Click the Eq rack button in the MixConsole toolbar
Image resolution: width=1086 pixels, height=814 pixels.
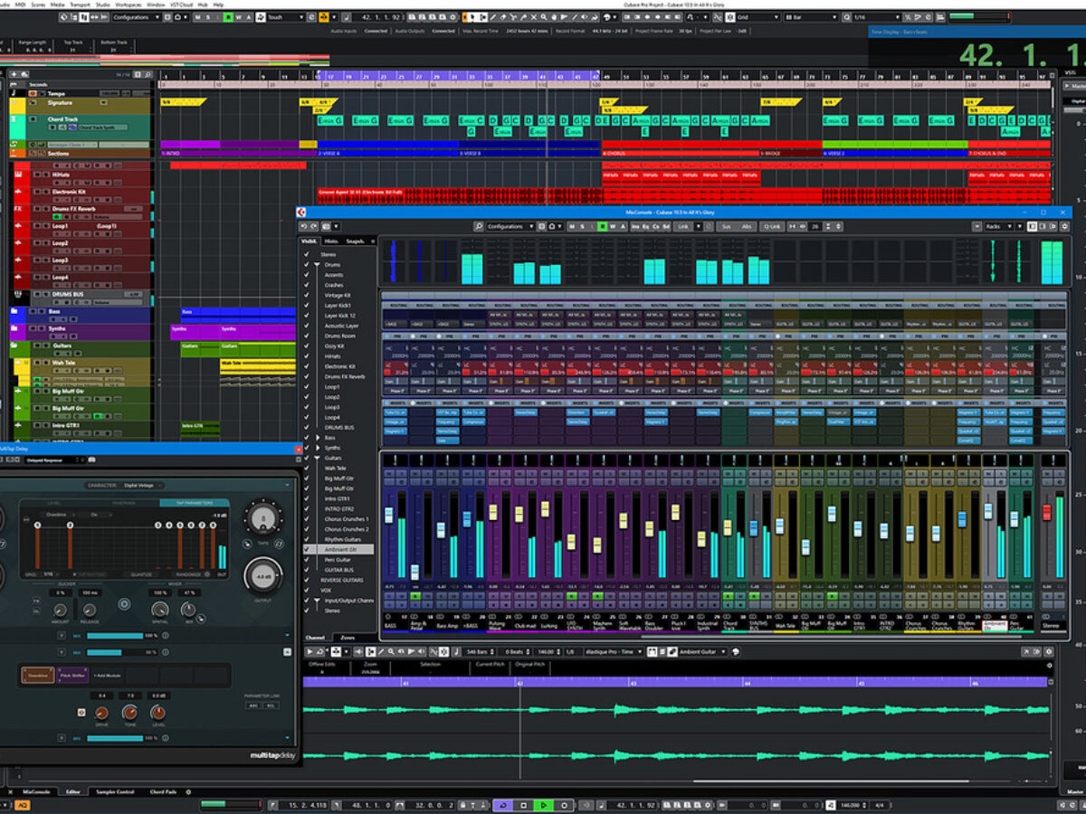tap(645, 226)
